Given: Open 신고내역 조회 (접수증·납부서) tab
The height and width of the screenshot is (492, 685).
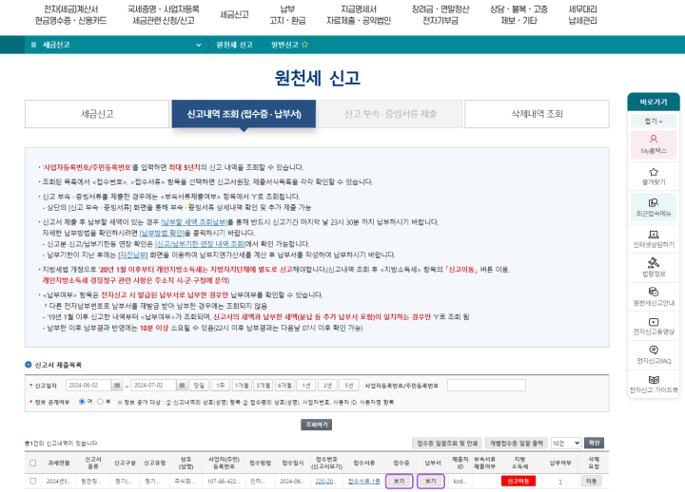Looking at the screenshot, I should [244, 114].
